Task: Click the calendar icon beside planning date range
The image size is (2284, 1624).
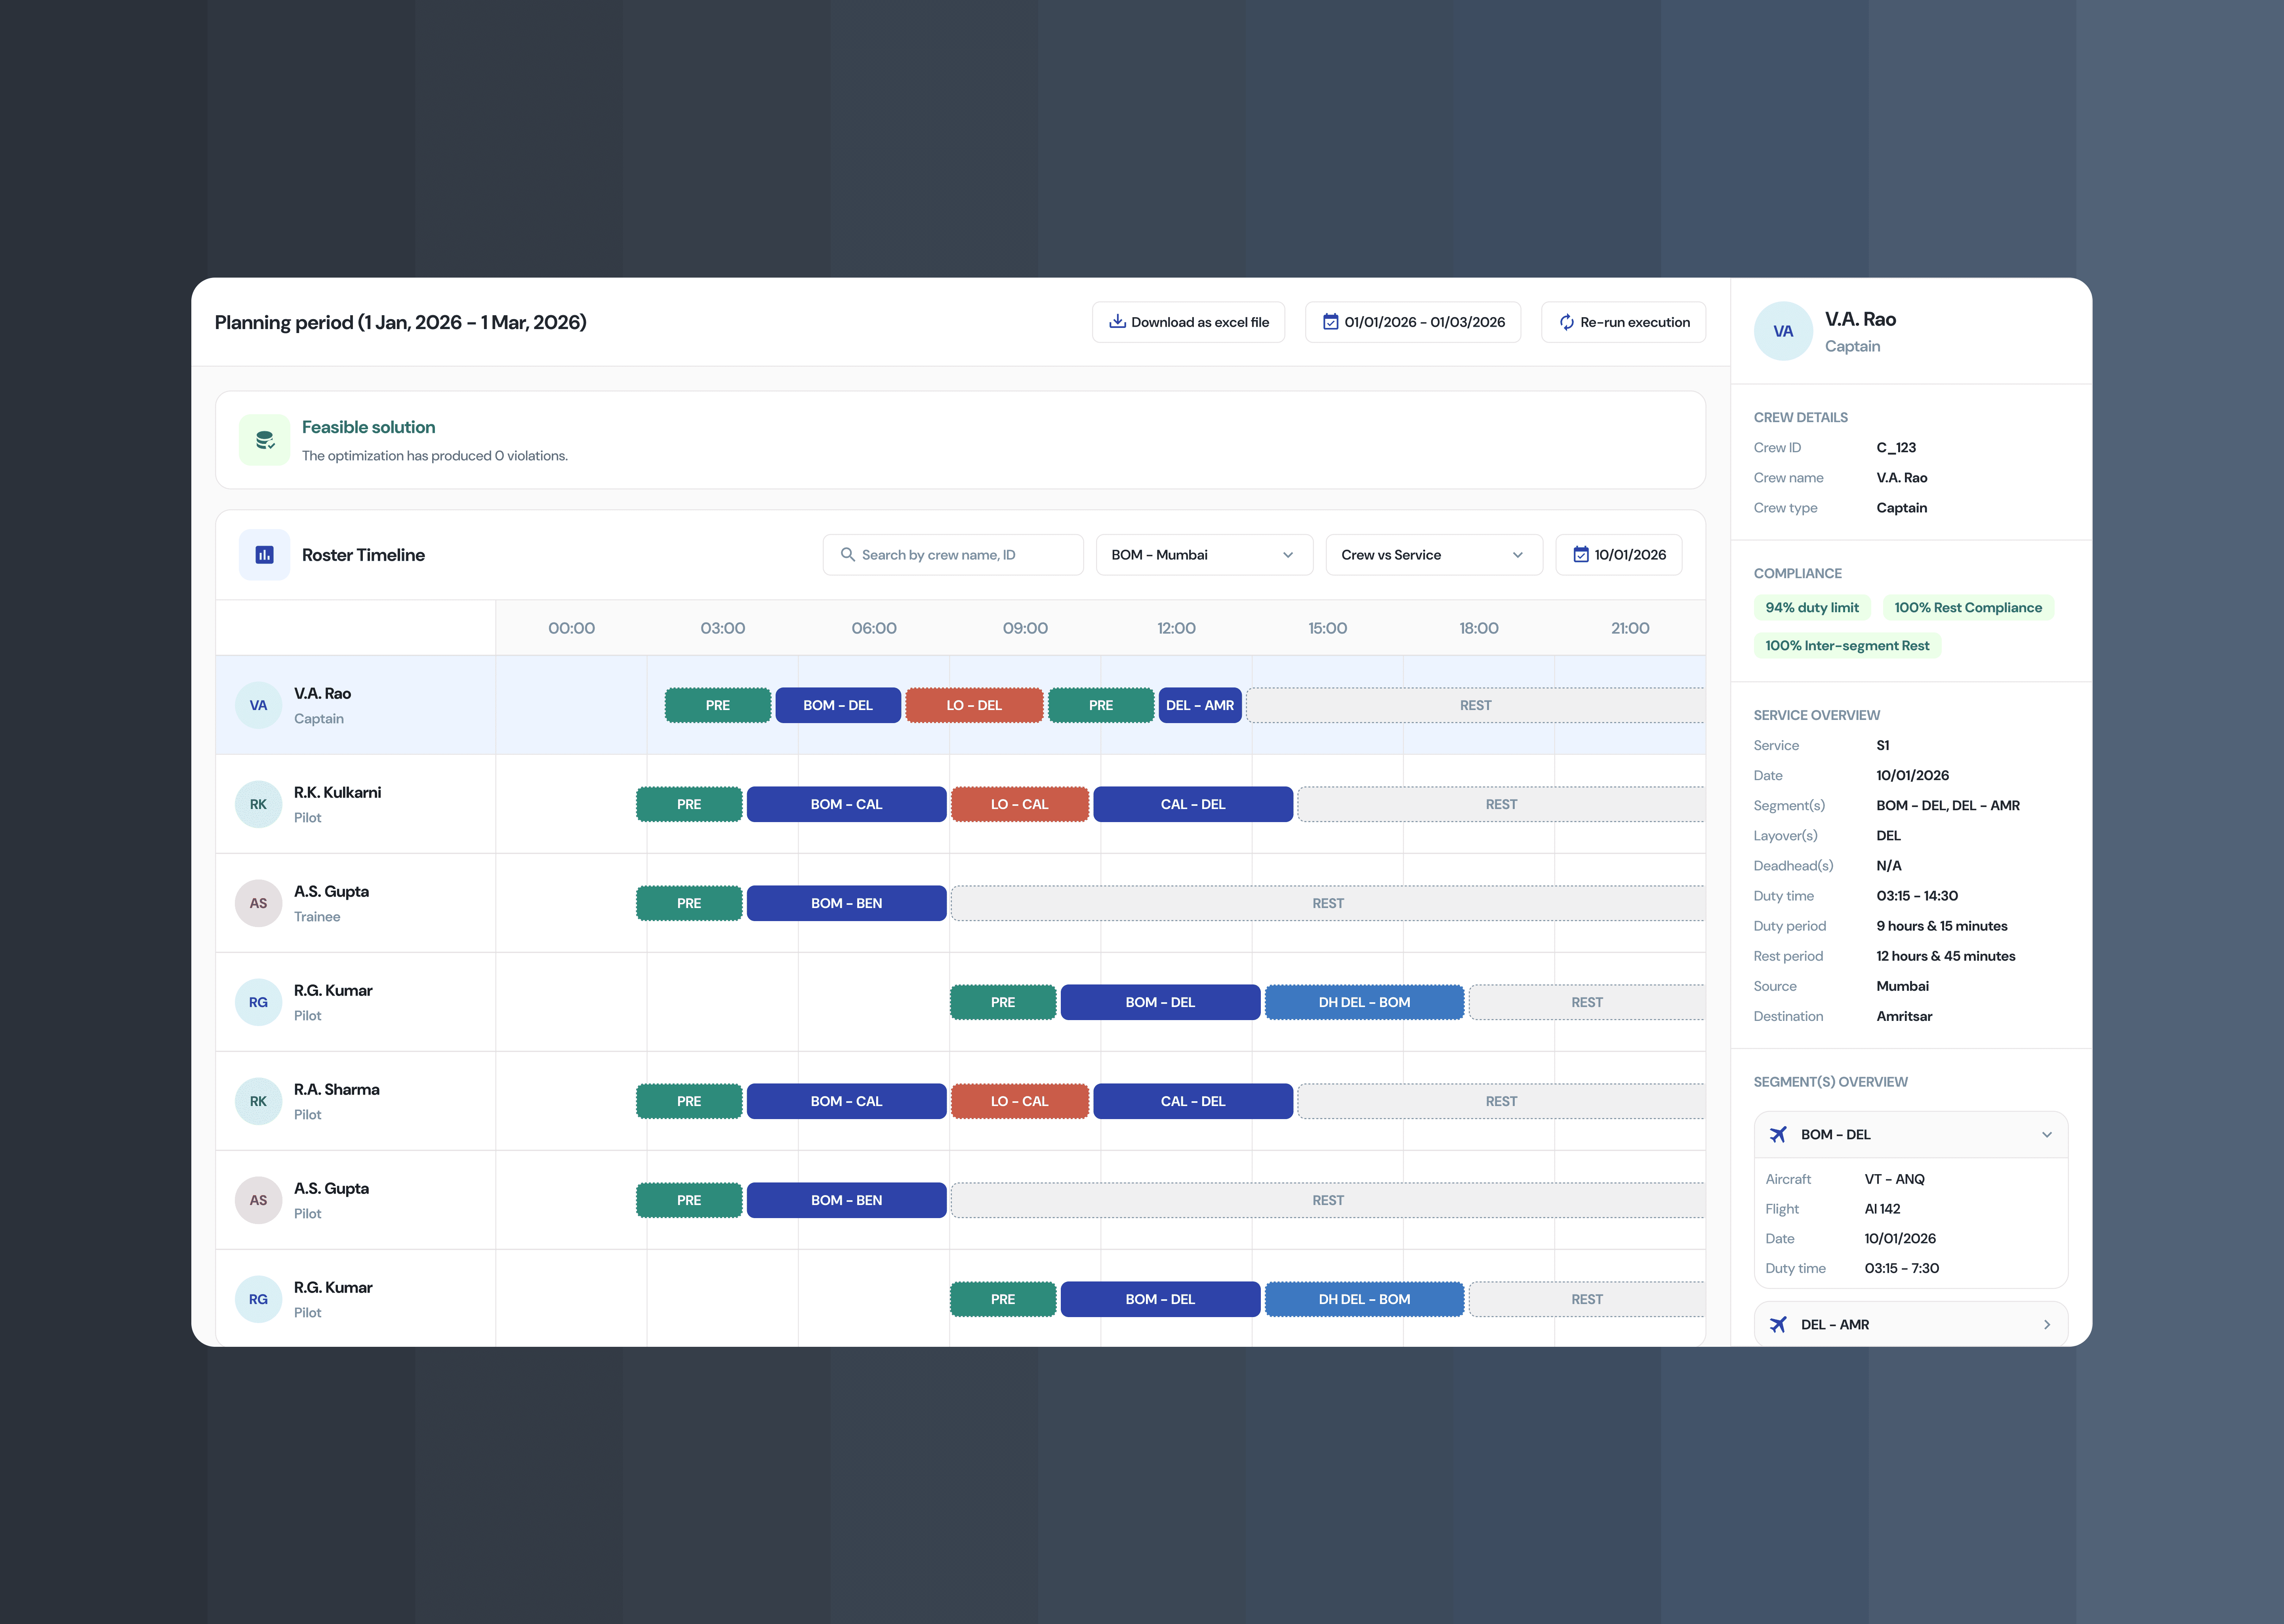Action: [1330, 322]
